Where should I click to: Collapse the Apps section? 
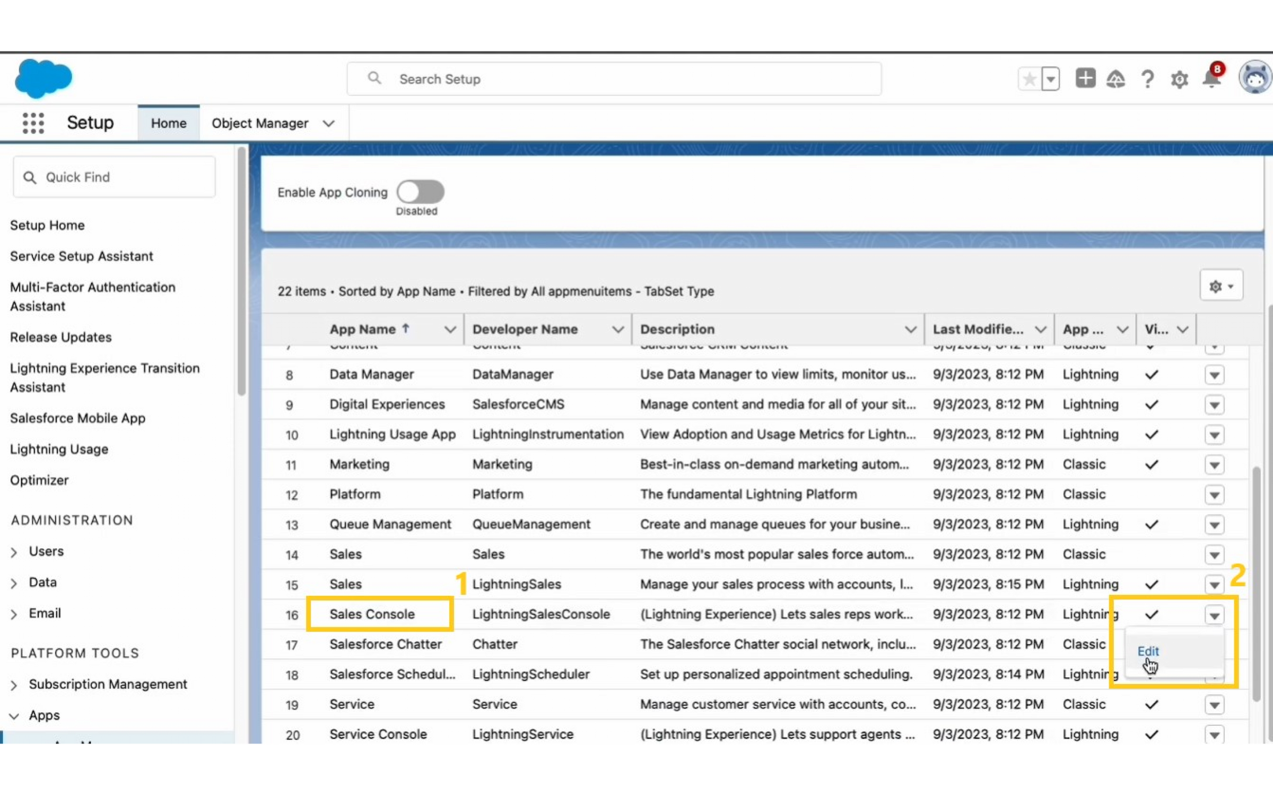pyautogui.click(x=14, y=716)
